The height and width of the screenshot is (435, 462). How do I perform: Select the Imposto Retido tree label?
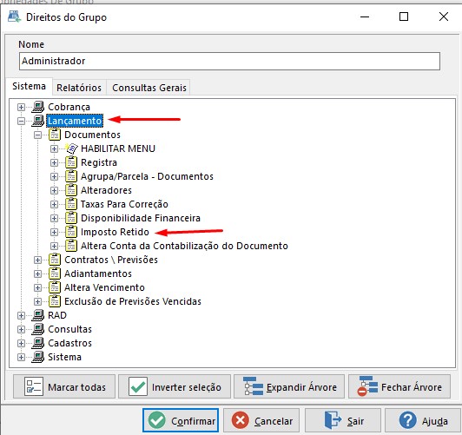(x=115, y=232)
